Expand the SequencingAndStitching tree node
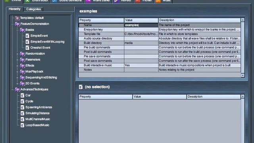Screen dimensions: 254x143 [x=17, y=78]
